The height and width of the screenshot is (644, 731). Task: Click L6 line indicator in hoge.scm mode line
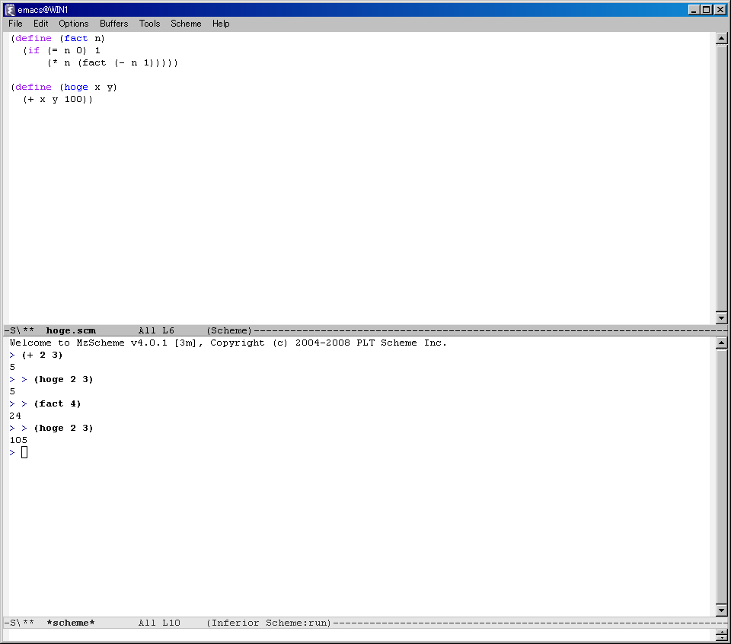click(168, 330)
